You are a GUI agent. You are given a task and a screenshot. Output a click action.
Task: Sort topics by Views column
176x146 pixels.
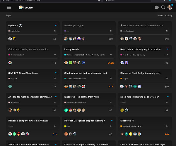(160, 15)
